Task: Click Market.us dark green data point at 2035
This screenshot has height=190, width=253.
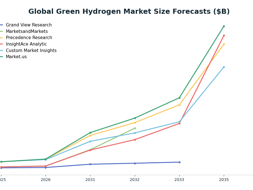Action: click(224, 26)
